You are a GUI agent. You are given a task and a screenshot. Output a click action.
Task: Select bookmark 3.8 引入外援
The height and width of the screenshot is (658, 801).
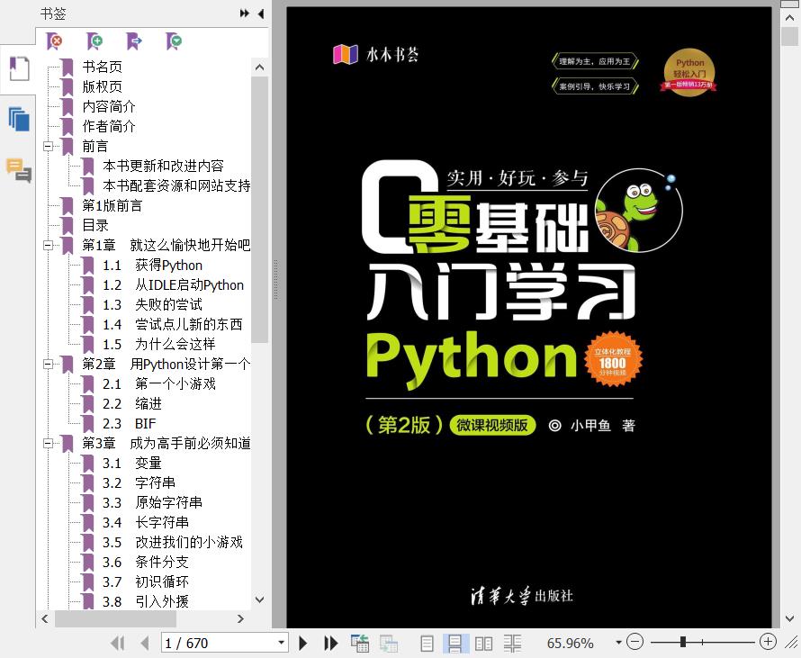point(146,602)
